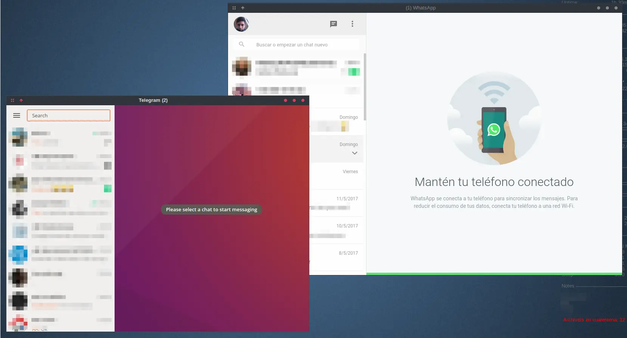This screenshot has width=627, height=338.
Task: Click WhatsApp phone illustration
Action: coord(494,118)
